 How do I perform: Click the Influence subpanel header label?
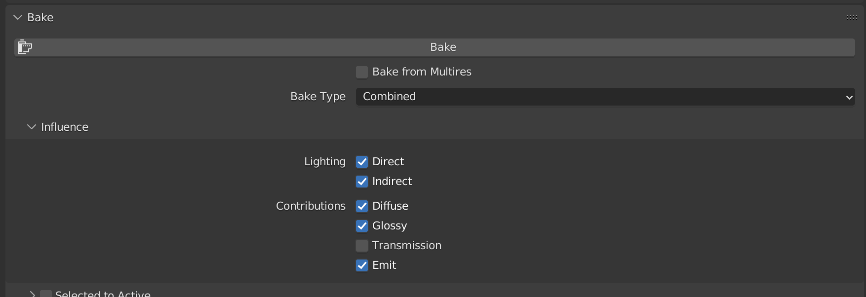point(65,127)
